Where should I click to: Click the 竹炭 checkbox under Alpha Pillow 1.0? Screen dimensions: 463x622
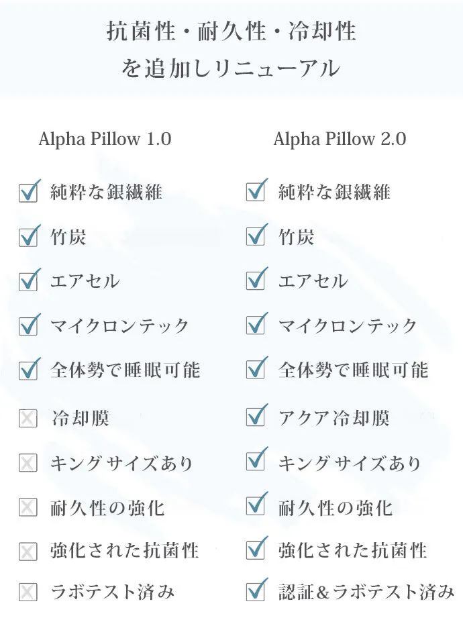click(x=28, y=237)
